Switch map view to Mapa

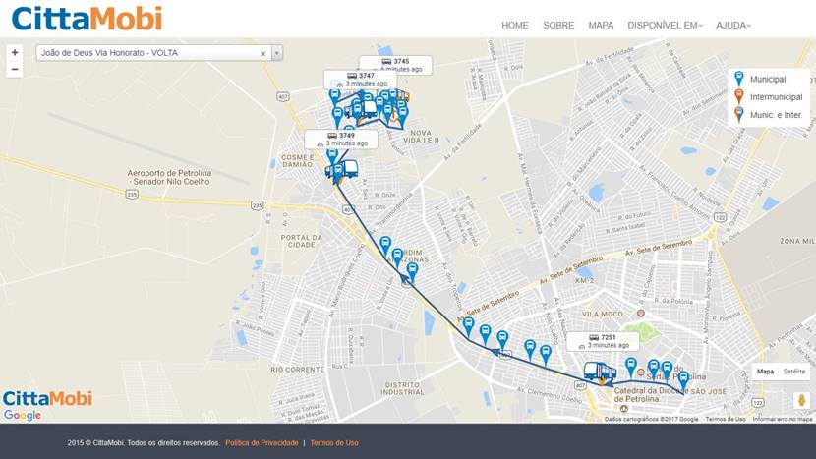765,372
